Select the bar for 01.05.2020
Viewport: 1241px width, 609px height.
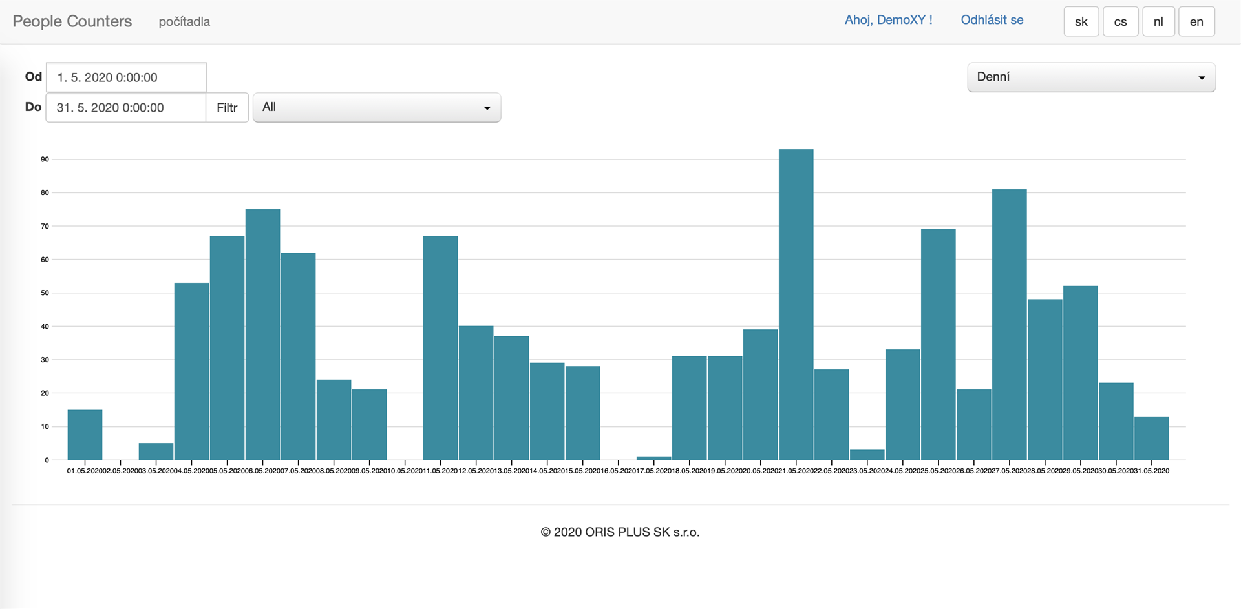coord(85,435)
